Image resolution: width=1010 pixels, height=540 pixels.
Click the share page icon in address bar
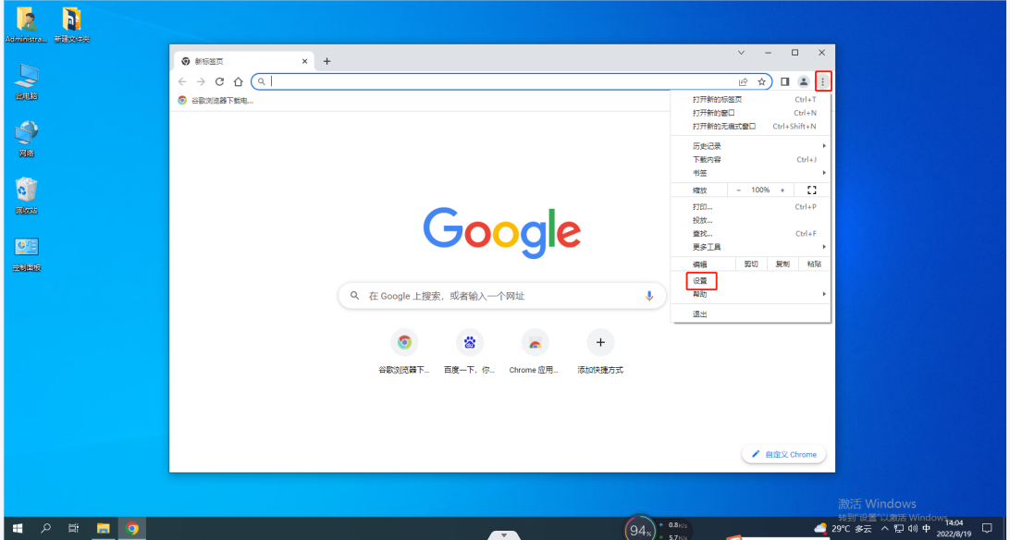(x=744, y=81)
